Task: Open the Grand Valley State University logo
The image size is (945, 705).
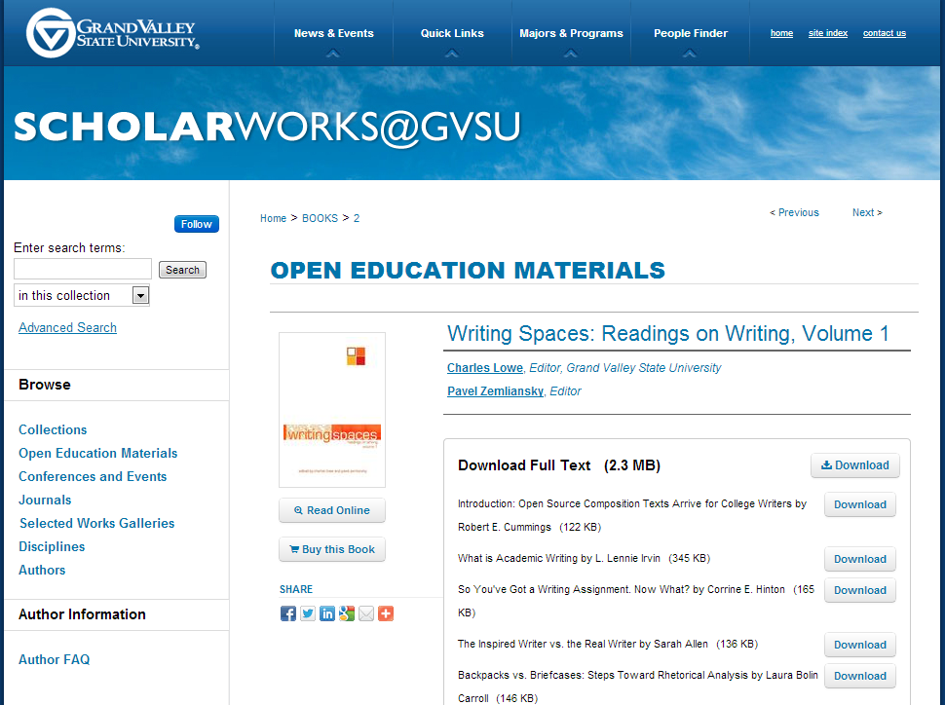Action: (112, 33)
